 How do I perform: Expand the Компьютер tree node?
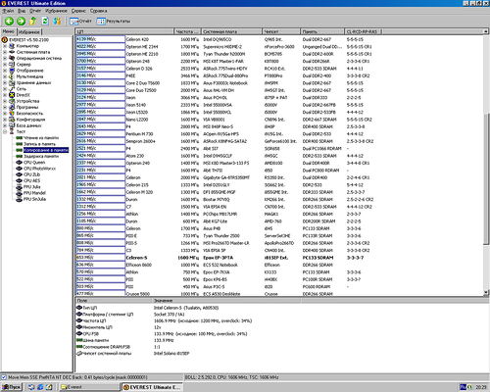click(5, 46)
